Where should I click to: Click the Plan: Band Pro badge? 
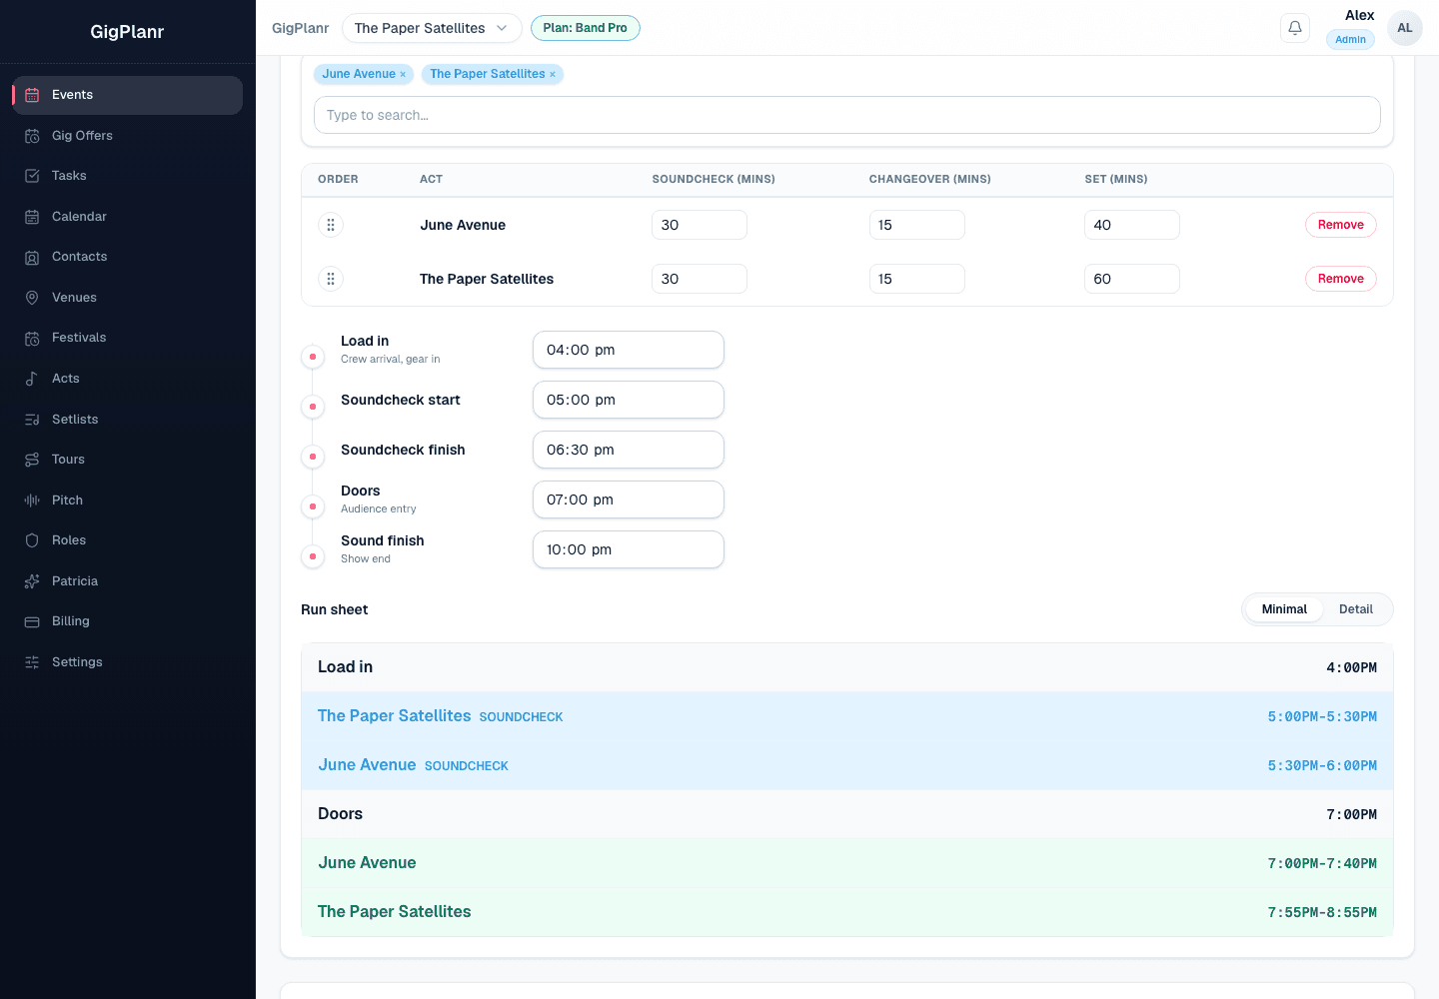(x=586, y=28)
